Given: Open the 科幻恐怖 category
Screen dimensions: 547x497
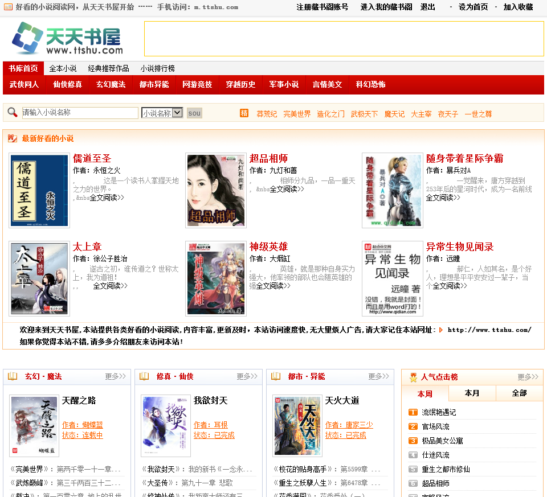Looking at the screenshot, I should (370, 84).
